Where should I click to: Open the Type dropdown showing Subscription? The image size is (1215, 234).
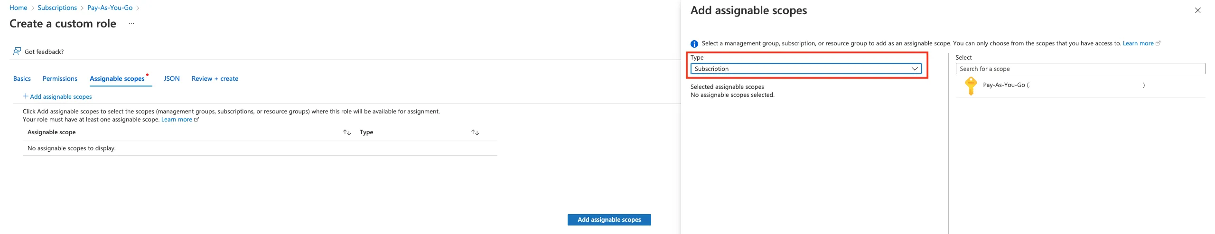click(x=805, y=69)
